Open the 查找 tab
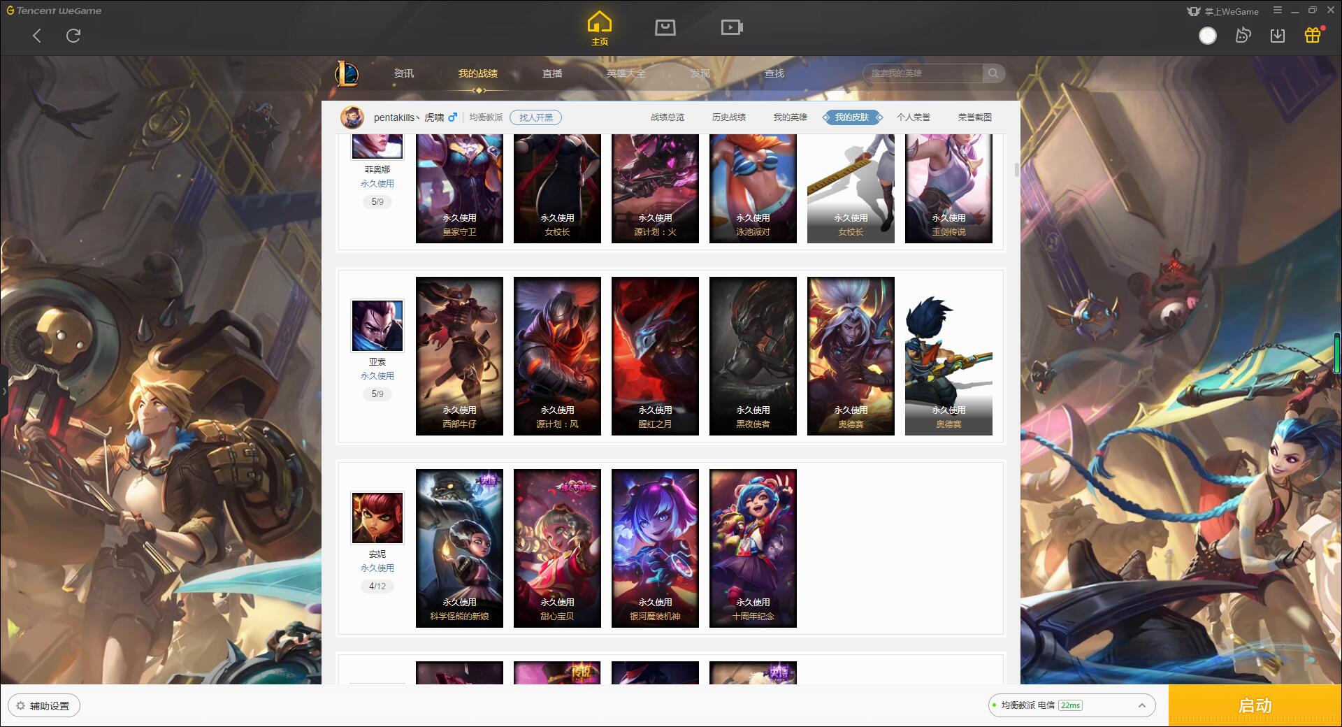 (x=774, y=73)
